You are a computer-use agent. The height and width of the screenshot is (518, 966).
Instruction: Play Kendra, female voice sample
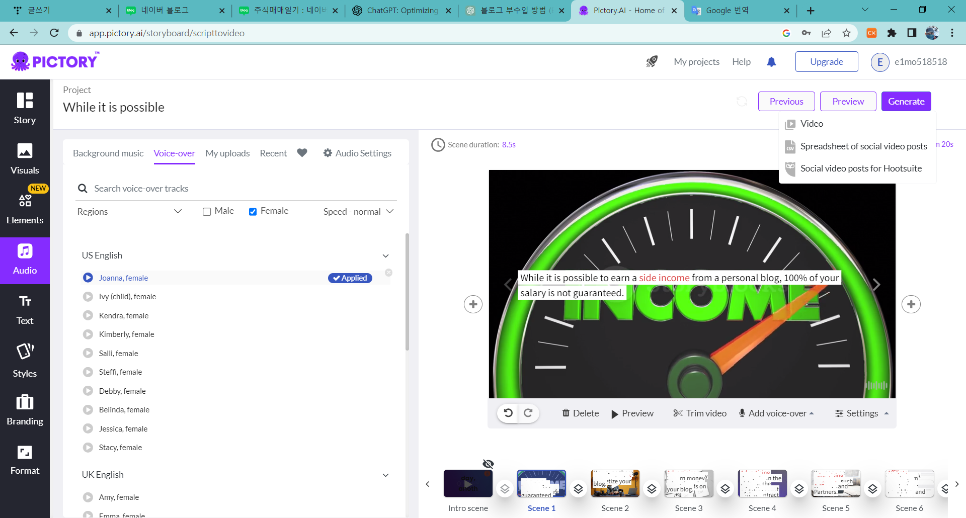88,315
